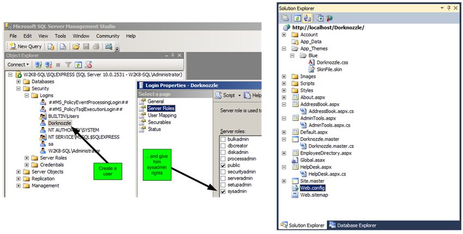Uncheck the public server role
463x234 pixels.
click(x=223, y=165)
